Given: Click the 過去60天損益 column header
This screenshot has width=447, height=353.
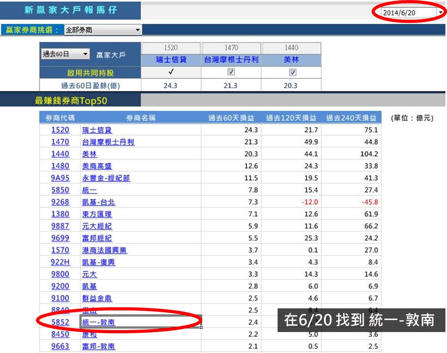Looking at the screenshot, I should pyautogui.click(x=231, y=117).
